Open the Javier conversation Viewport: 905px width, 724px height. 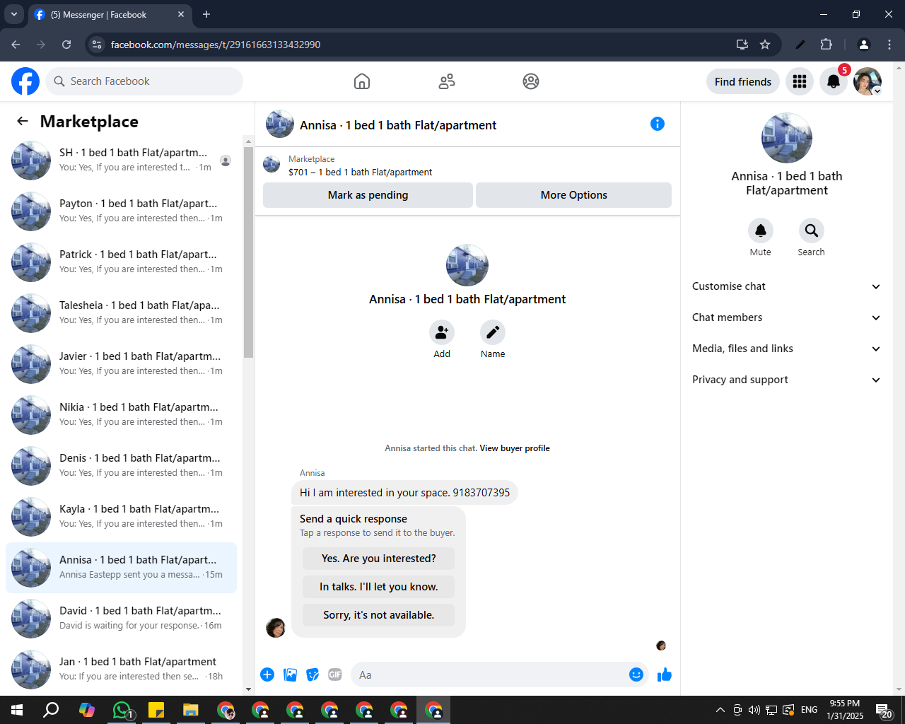(121, 363)
